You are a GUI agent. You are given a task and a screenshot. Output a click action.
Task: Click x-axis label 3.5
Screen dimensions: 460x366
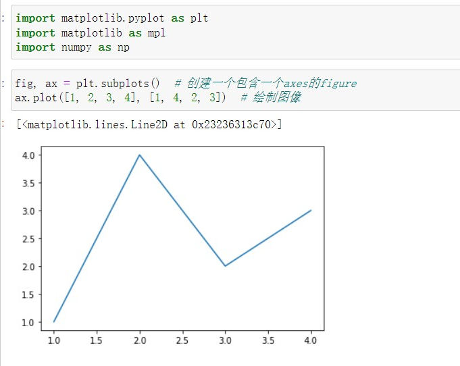268,340
